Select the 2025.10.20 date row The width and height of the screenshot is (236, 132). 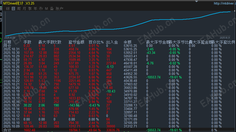pos(12,88)
